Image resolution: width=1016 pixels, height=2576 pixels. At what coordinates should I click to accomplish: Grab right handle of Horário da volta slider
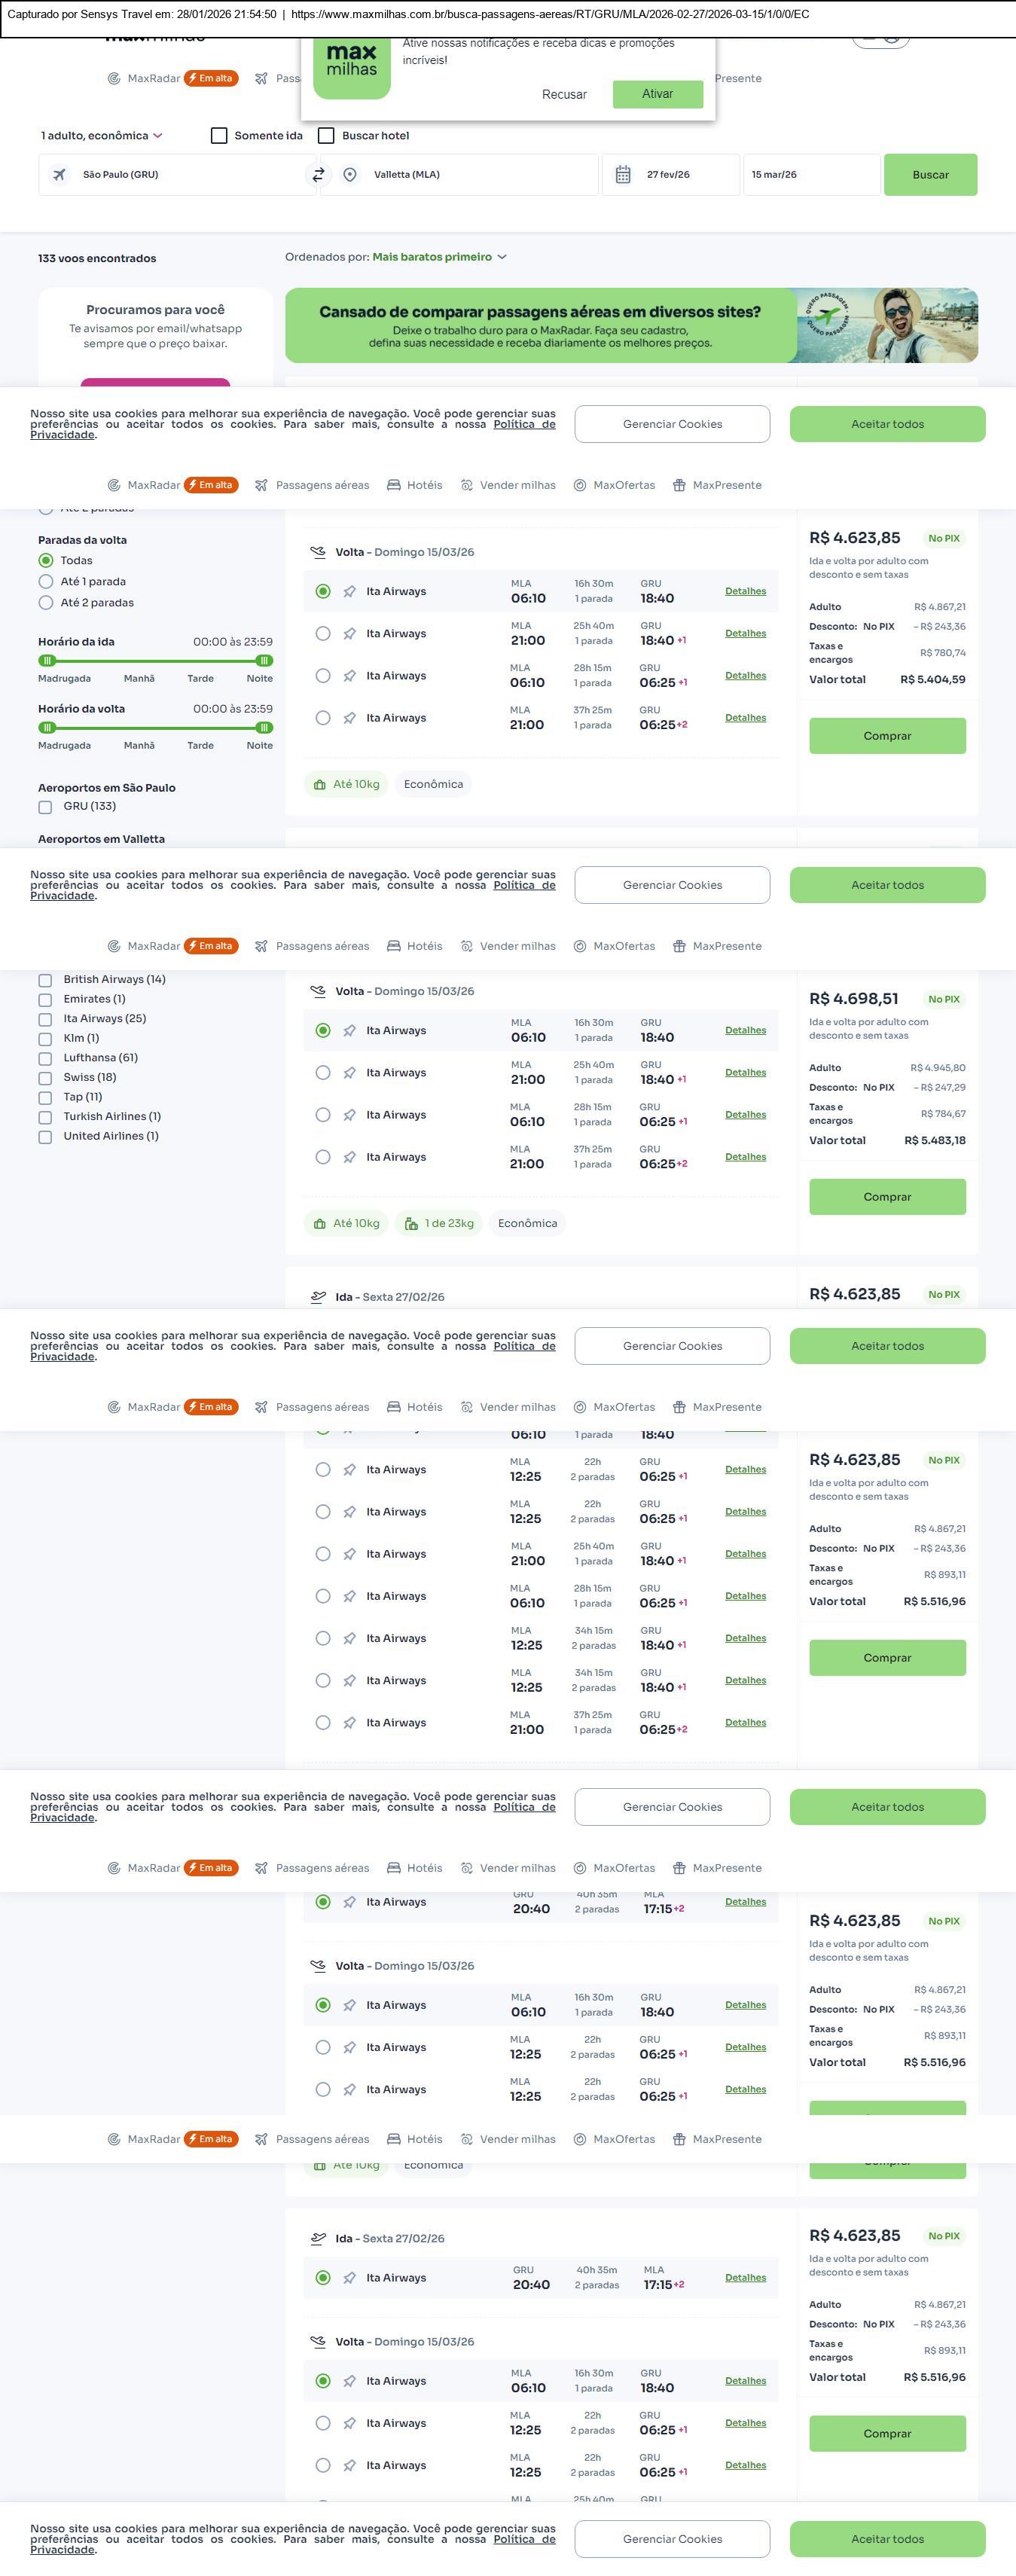coord(264,728)
